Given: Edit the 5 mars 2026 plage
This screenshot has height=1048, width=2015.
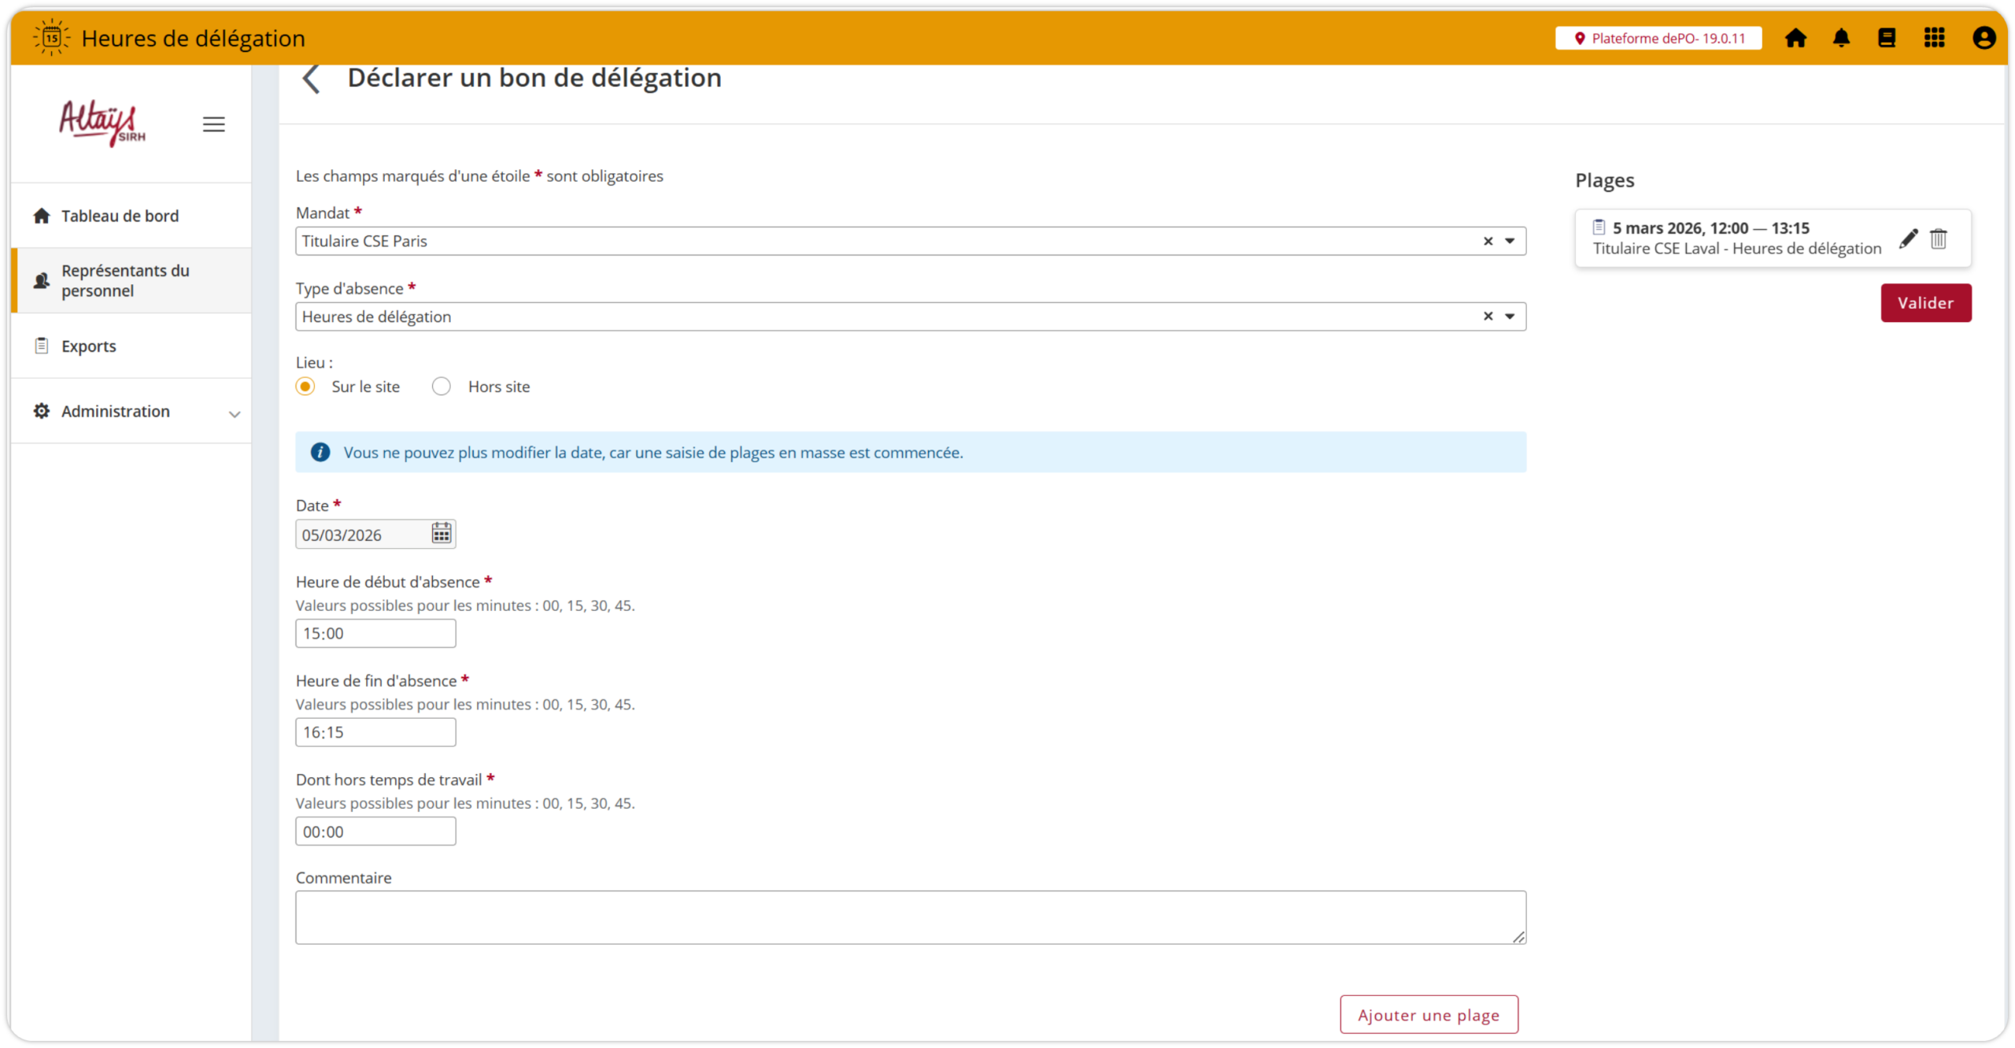Looking at the screenshot, I should 1908,239.
